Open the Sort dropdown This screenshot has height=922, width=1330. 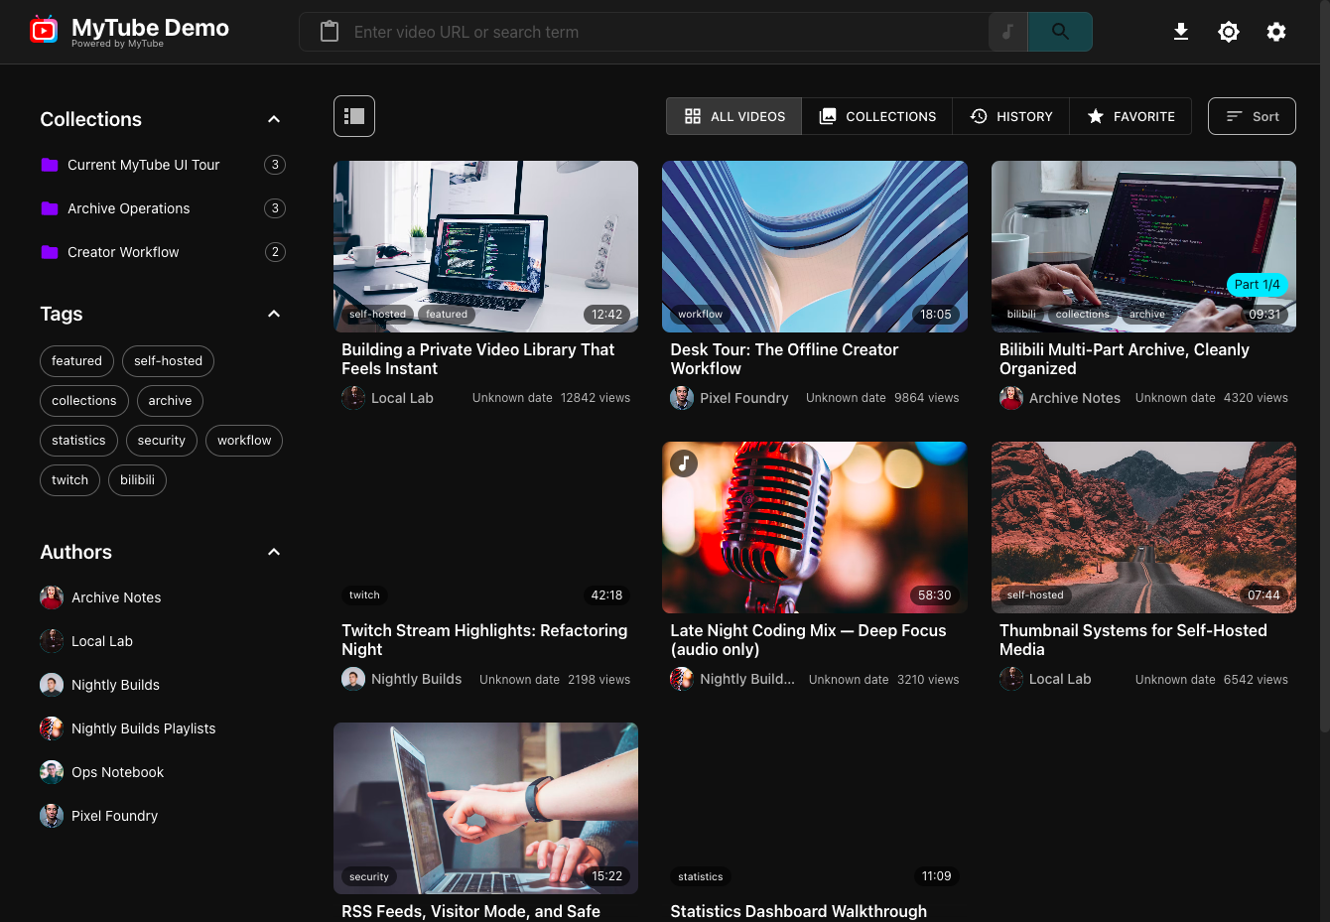(x=1252, y=116)
